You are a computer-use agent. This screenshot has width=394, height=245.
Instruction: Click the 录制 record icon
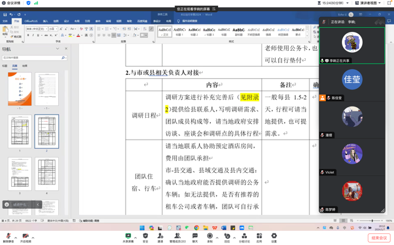click(x=210, y=236)
